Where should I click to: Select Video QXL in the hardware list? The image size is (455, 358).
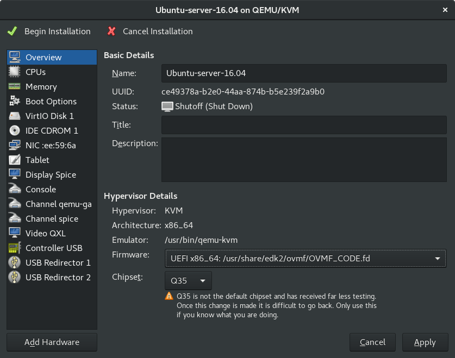tap(46, 233)
